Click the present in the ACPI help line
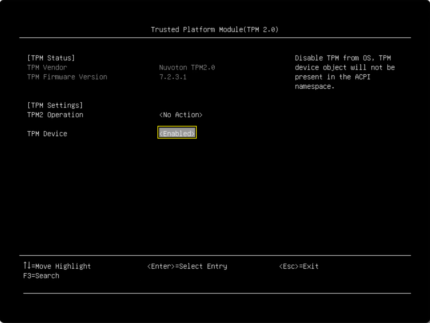The image size is (430, 323). click(x=333, y=77)
